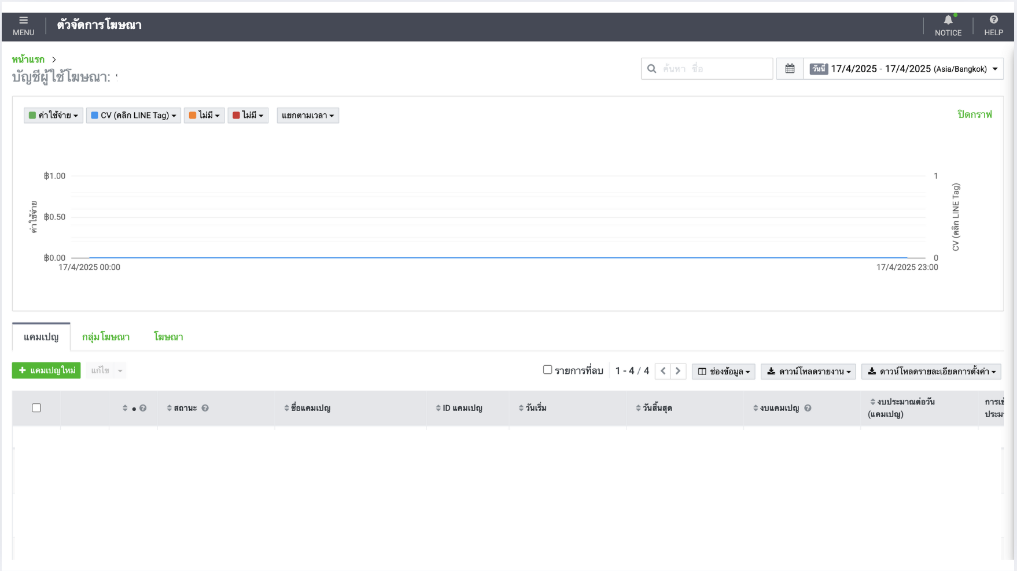Screen dimensions: 1017x571
Task: Click the แคมเปญใหม่ green button
Action: [x=46, y=370]
